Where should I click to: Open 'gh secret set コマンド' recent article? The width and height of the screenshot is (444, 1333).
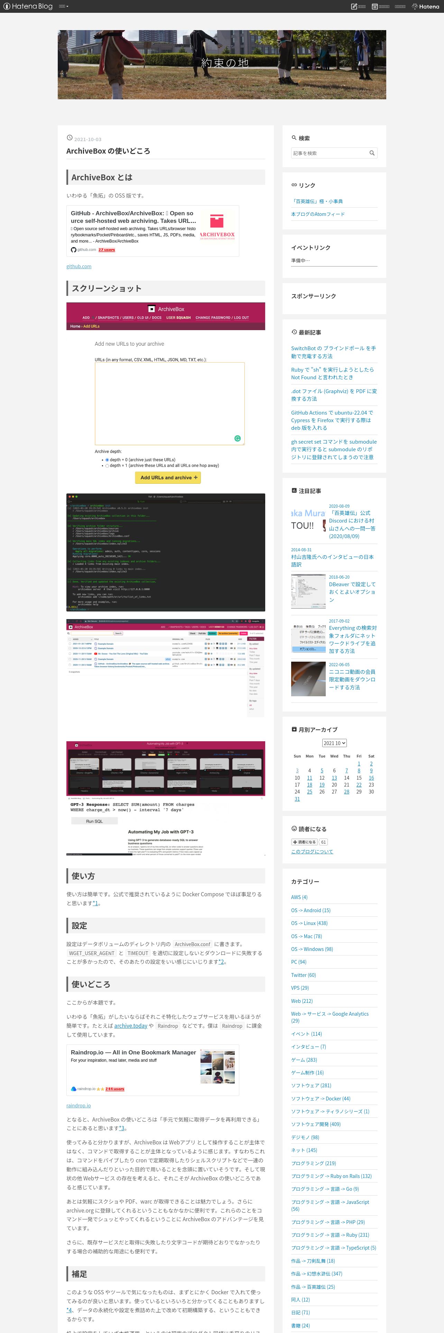334,449
